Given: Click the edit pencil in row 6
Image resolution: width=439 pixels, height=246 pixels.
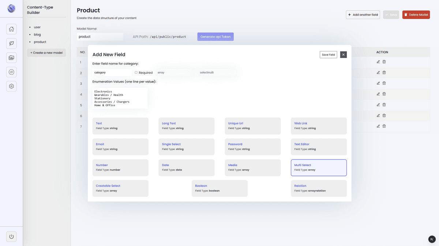Looking at the screenshot, I should [378, 115].
